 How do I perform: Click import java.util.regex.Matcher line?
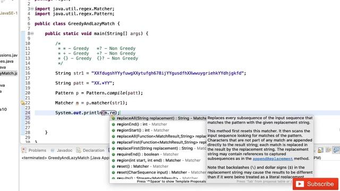click(74, 9)
